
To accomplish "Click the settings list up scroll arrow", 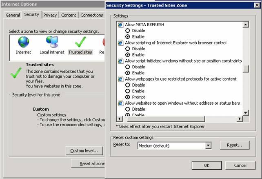I will pyautogui.click(x=246, y=25).
